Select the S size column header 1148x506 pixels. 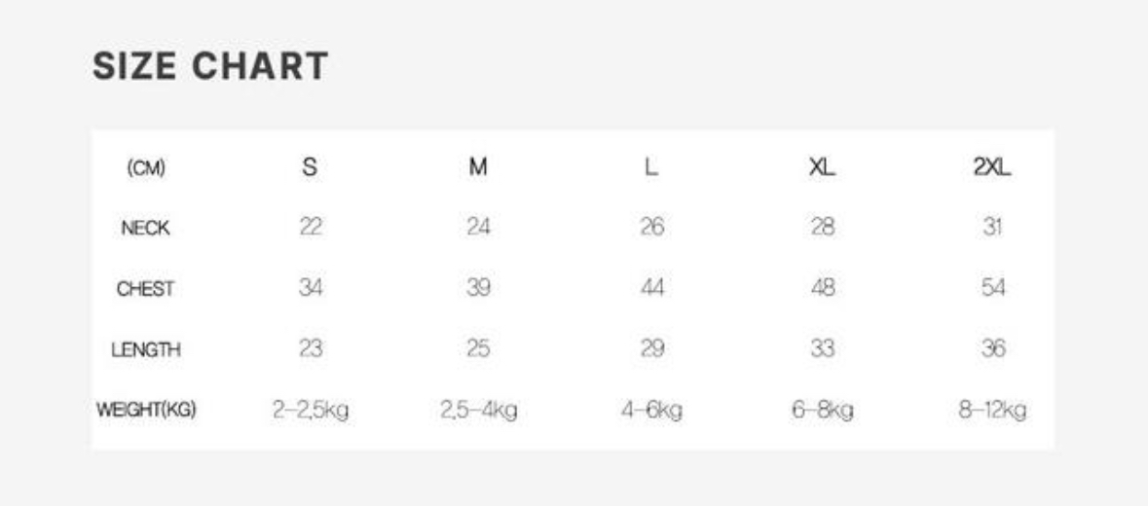(310, 167)
